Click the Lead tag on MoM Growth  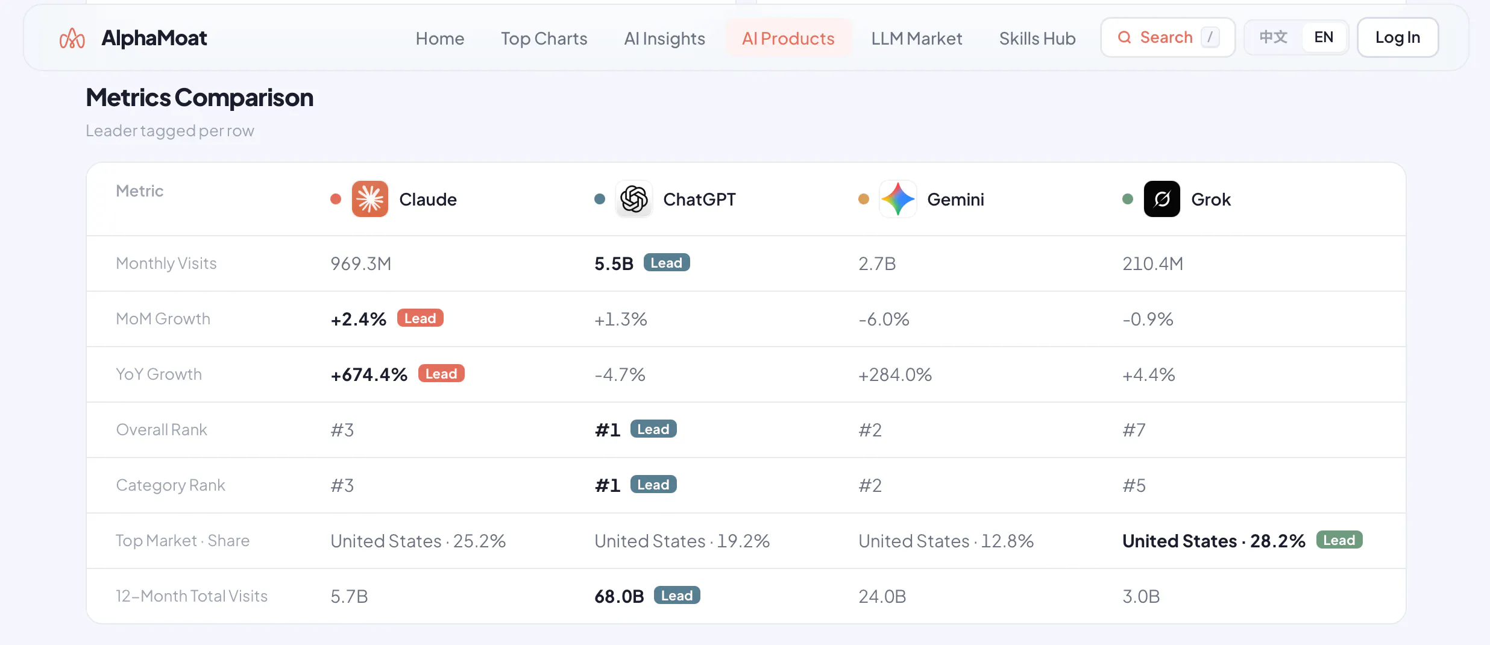420,318
